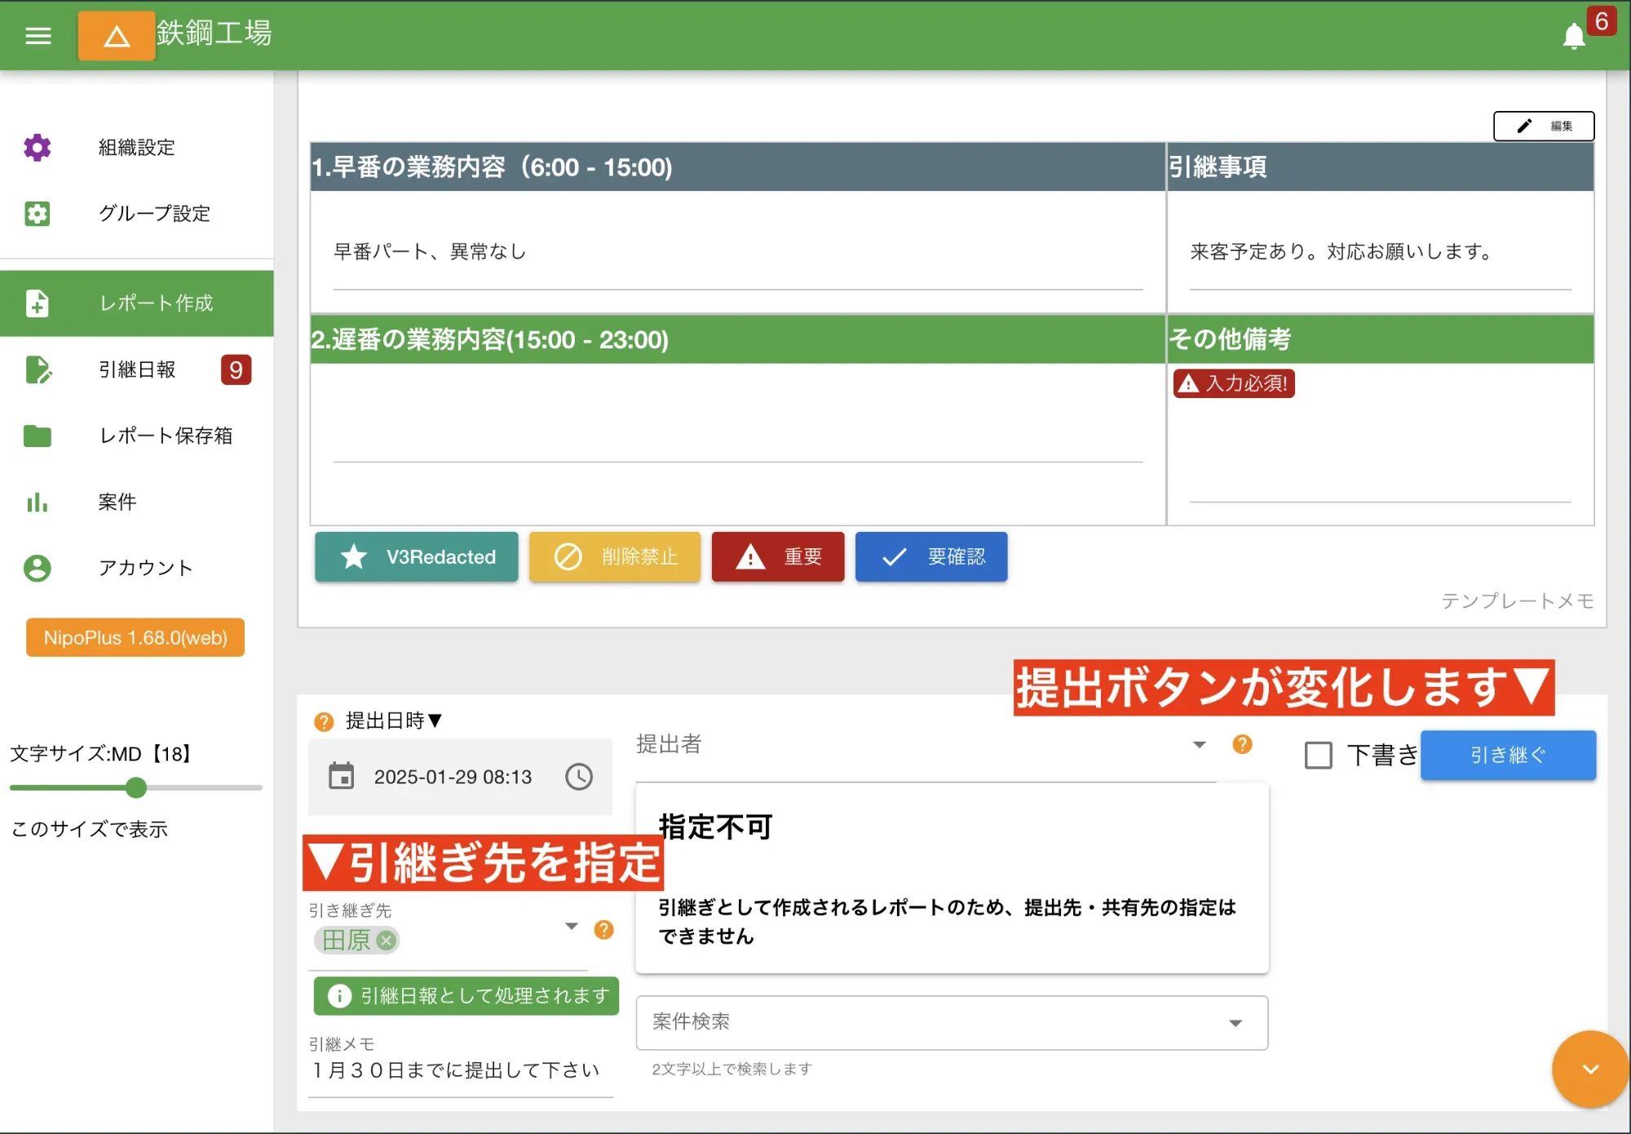Click the help icon beside 引き継ぎ先

604,928
